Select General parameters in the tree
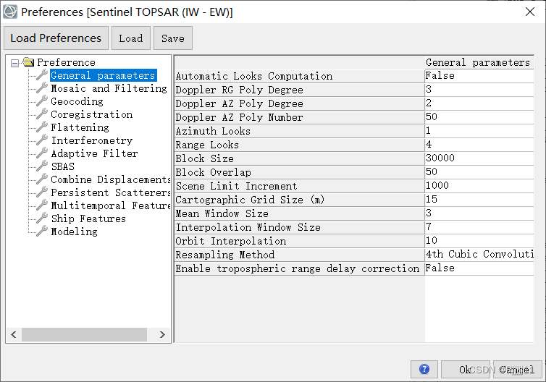This screenshot has height=382, width=546. (103, 75)
